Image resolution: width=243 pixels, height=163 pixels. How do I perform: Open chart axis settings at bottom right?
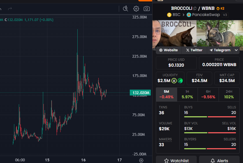point(141,160)
